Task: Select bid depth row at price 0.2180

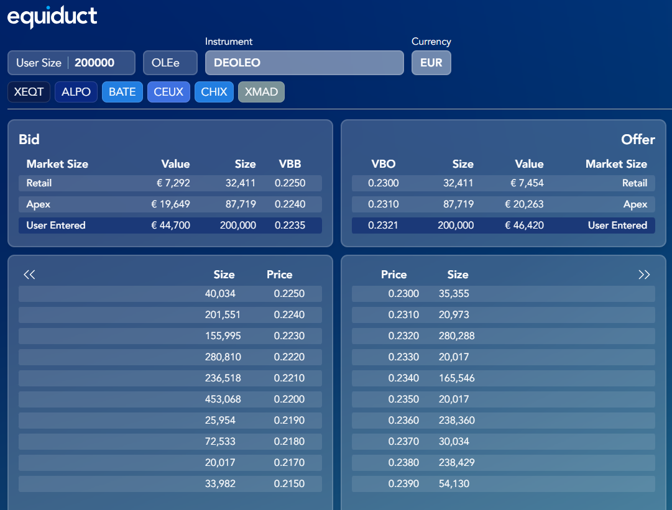Action: tap(170, 442)
